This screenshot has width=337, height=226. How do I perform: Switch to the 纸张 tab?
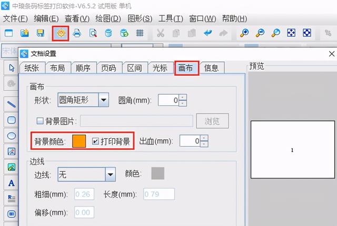pos(32,68)
